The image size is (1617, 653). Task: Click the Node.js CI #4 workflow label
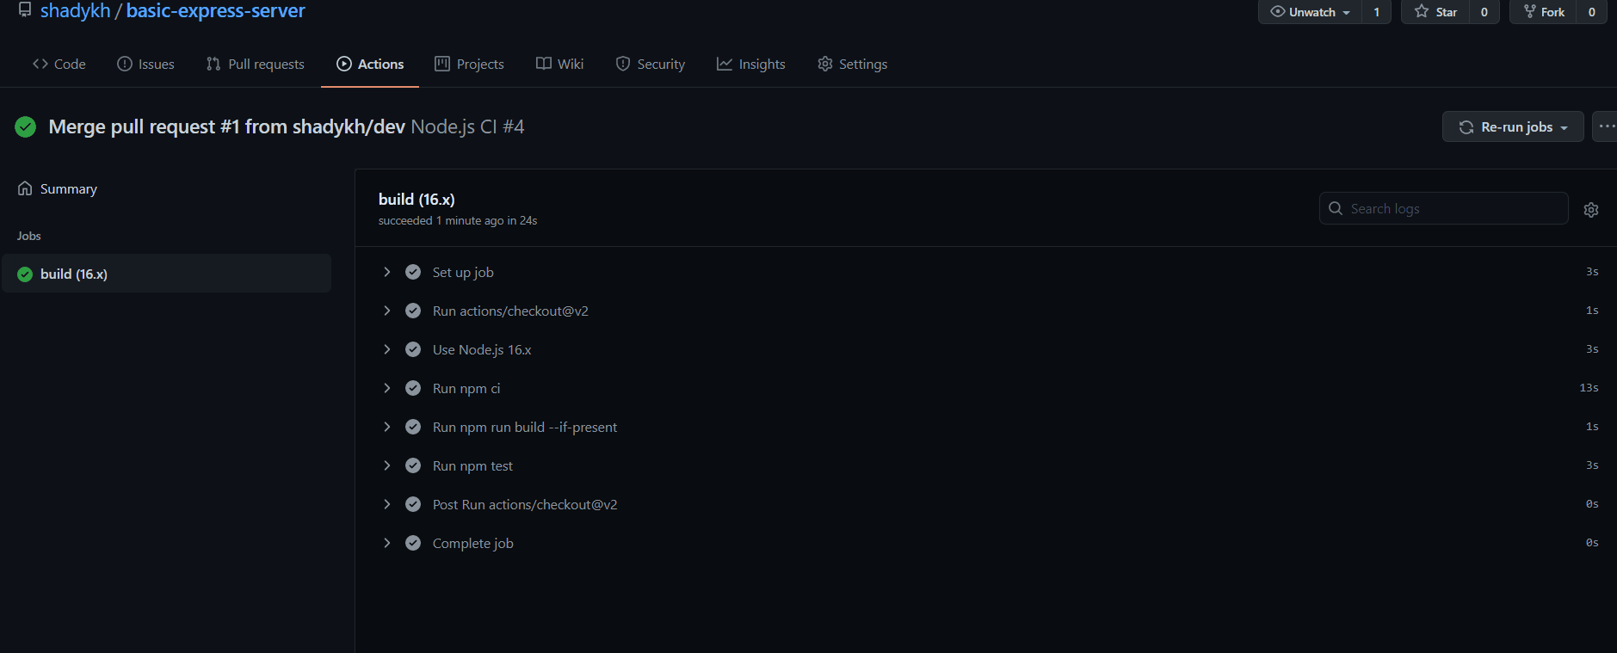pyautogui.click(x=467, y=126)
